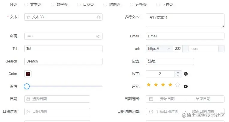
Task: Select the 数字类 radio button
Action: click(x=52, y=4)
